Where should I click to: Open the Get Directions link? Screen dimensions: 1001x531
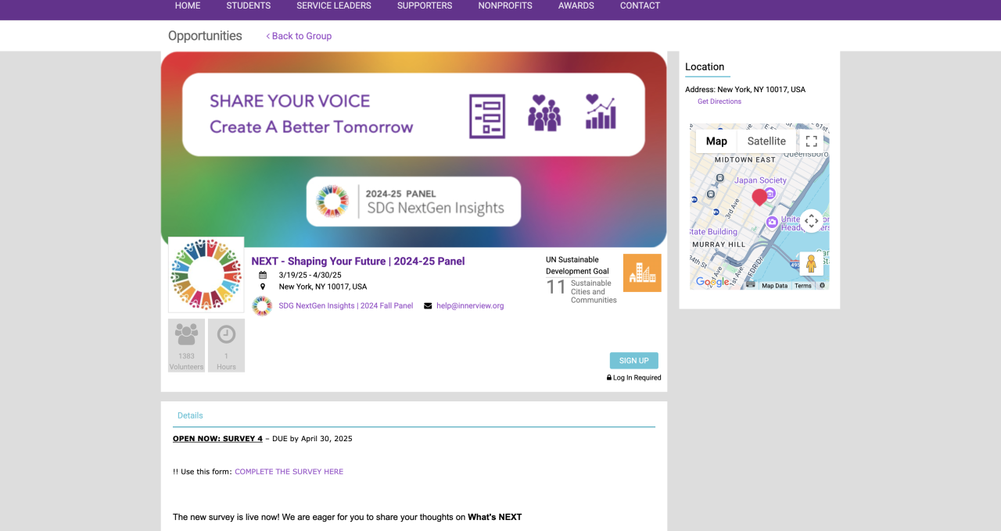[719, 102]
